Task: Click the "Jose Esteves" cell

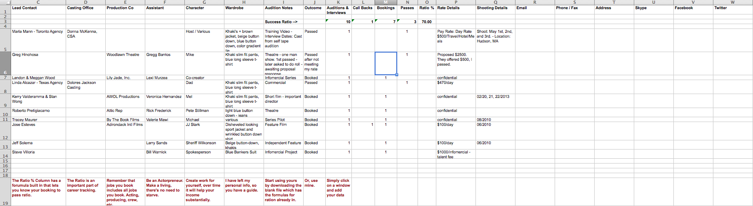Action: (x=38, y=131)
